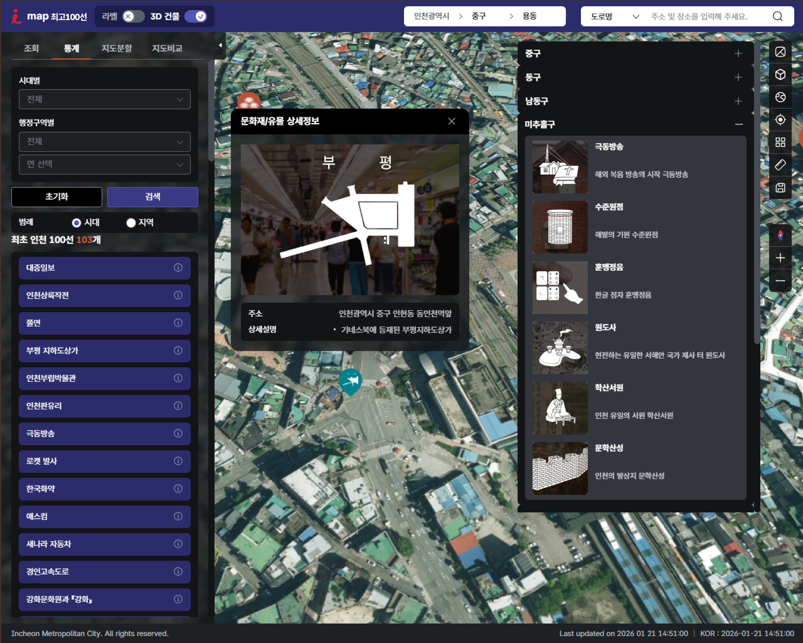Click the 3D cube view icon
This screenshot has height=643, width=803.
(x=780, y=74)
